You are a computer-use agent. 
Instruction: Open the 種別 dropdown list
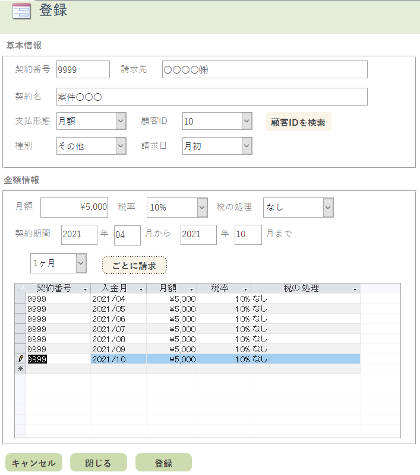[121, 146]
